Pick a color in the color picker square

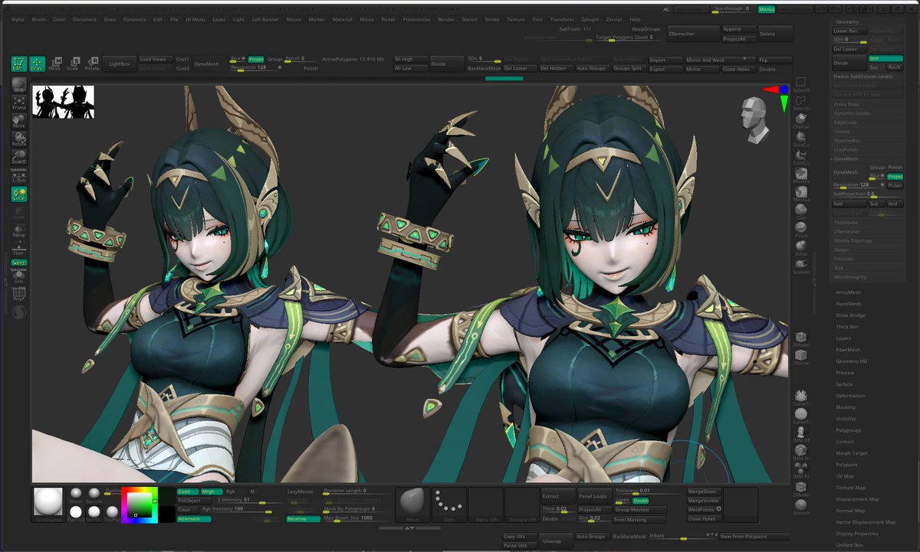140,505
